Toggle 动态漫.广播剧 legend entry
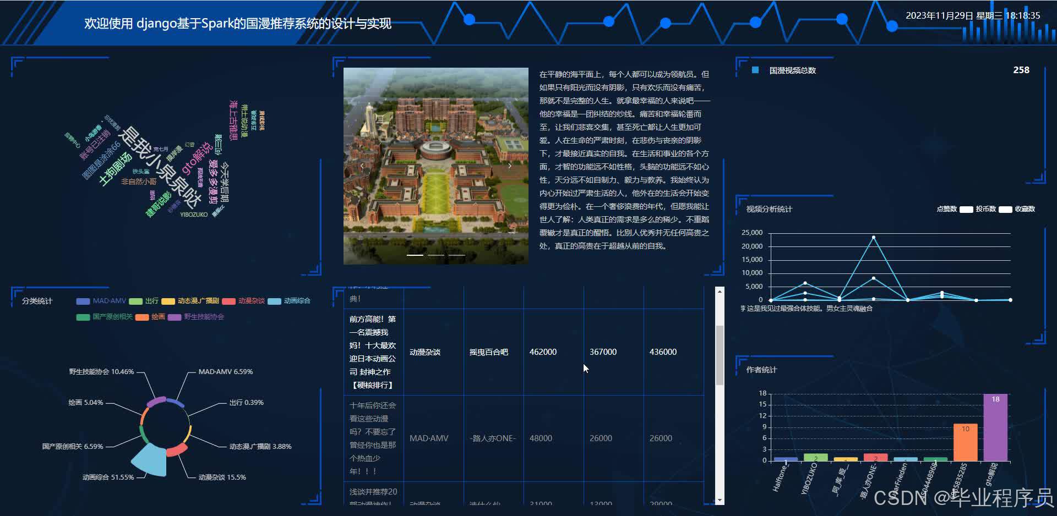Screen dimensions: 1057x516 point(190,301)
